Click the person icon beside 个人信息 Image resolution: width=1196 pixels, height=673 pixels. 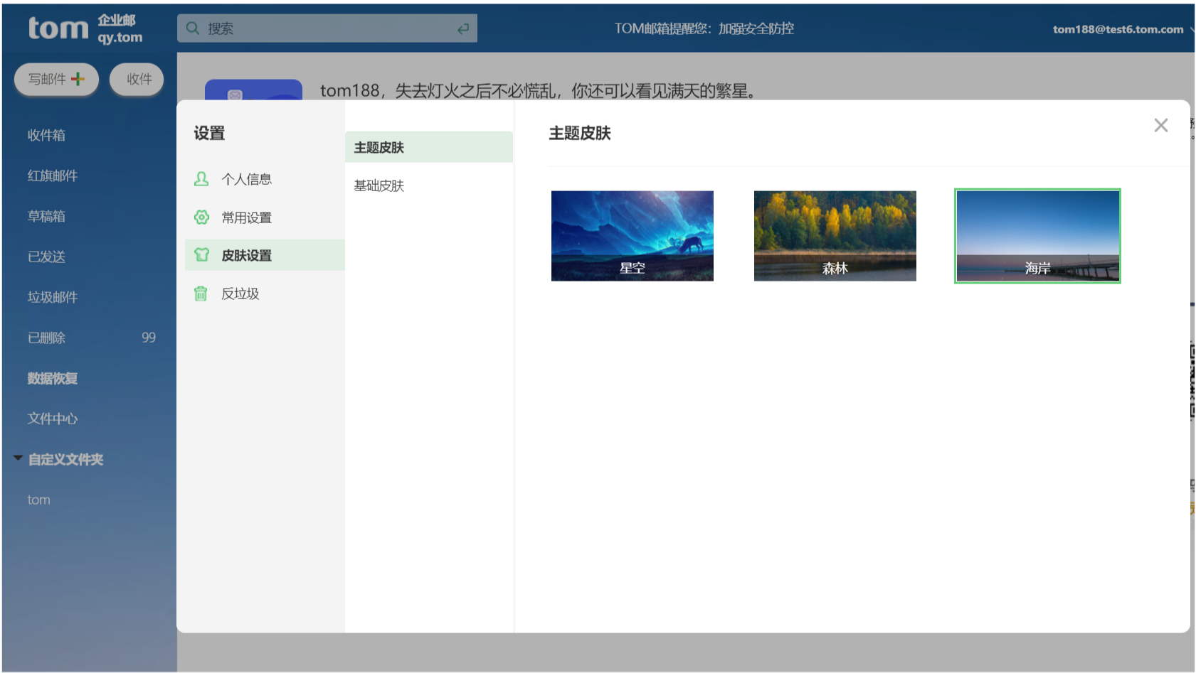pos(201,179)
